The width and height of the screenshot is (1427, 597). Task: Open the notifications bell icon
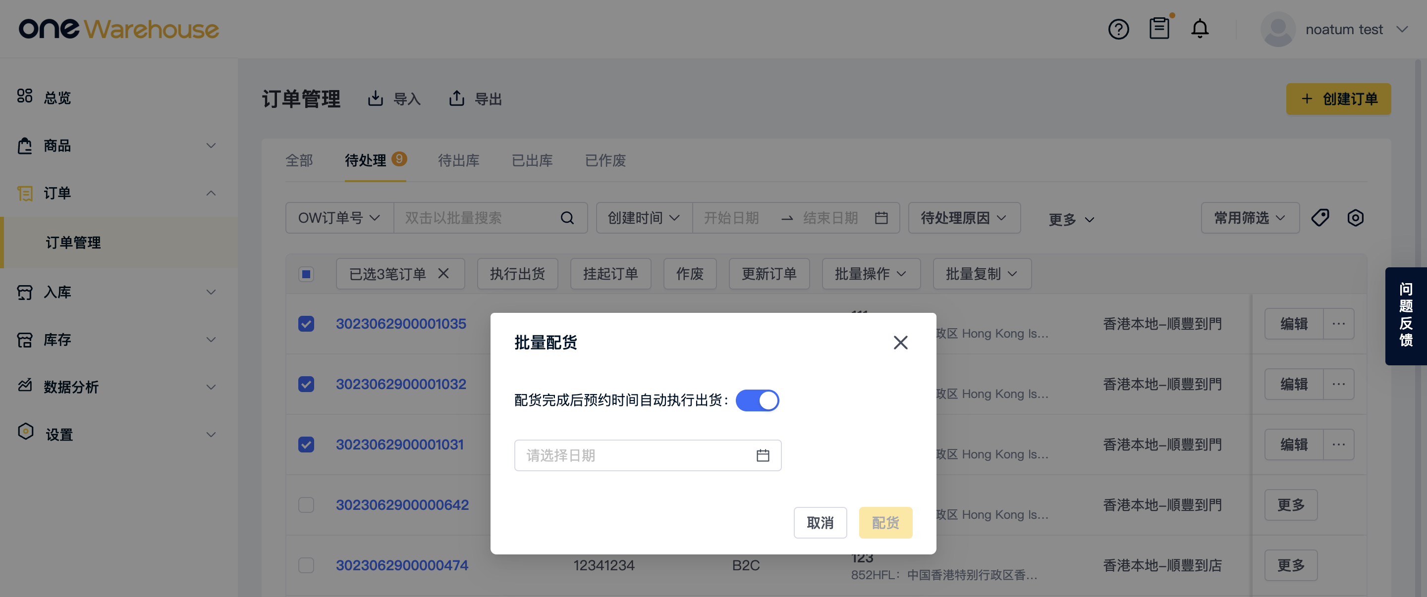coord(1200,29)
